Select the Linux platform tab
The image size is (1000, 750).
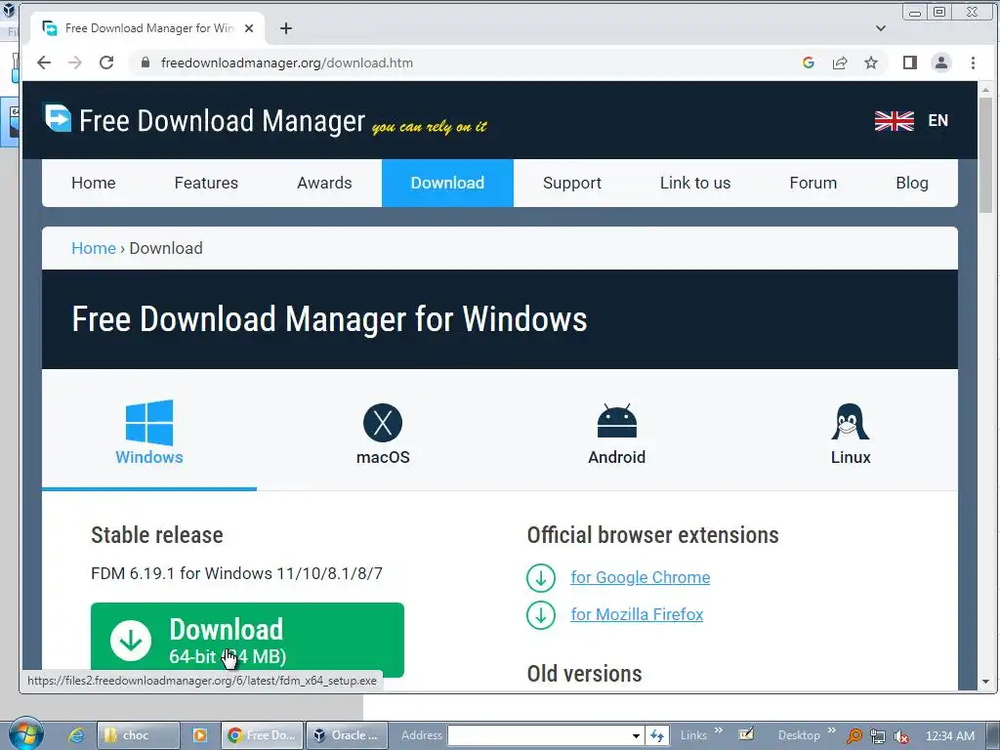pos(851,433)
